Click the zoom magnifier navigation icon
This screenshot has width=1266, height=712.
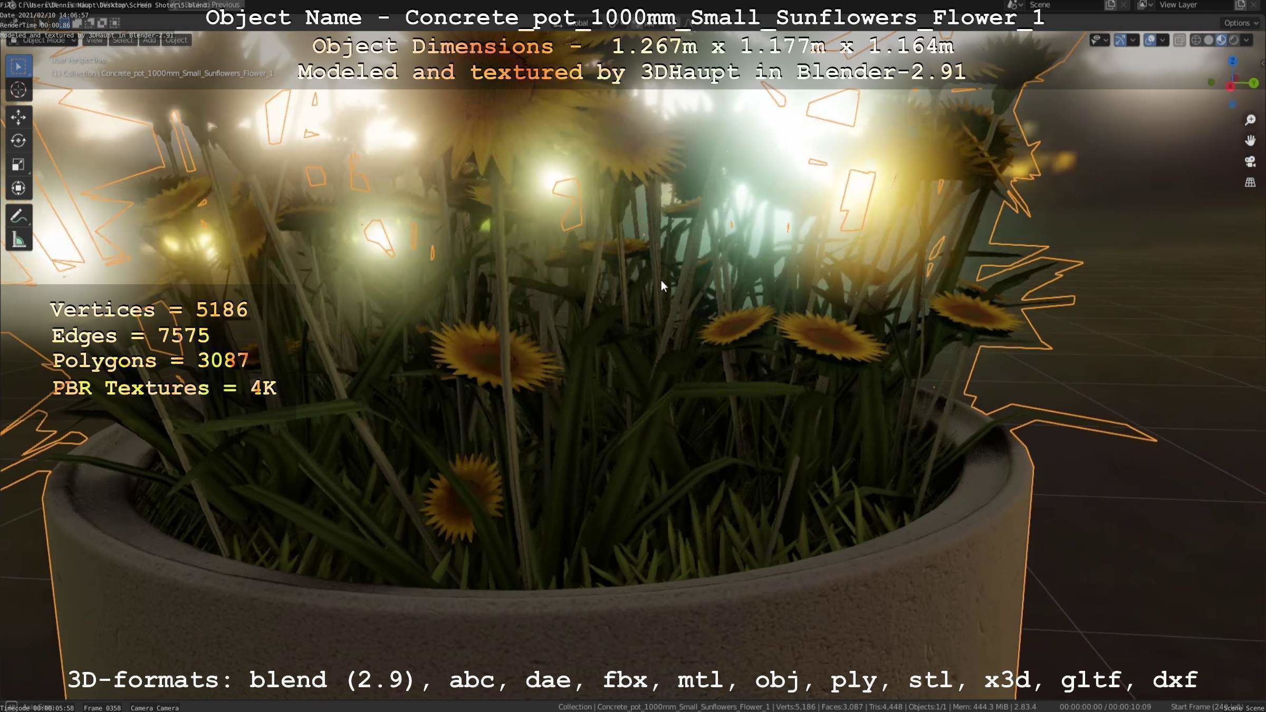tap(1250, 120)
